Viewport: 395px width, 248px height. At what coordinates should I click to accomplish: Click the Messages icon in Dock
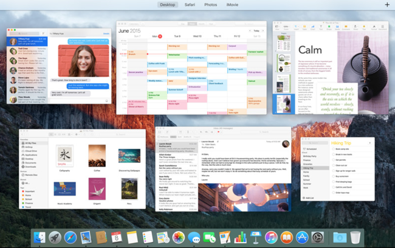coord(194,237)
